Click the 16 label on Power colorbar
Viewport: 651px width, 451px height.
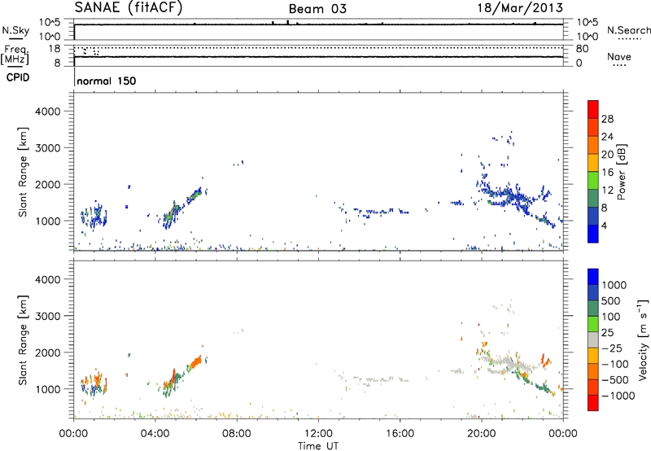click(x=607, y=173)
